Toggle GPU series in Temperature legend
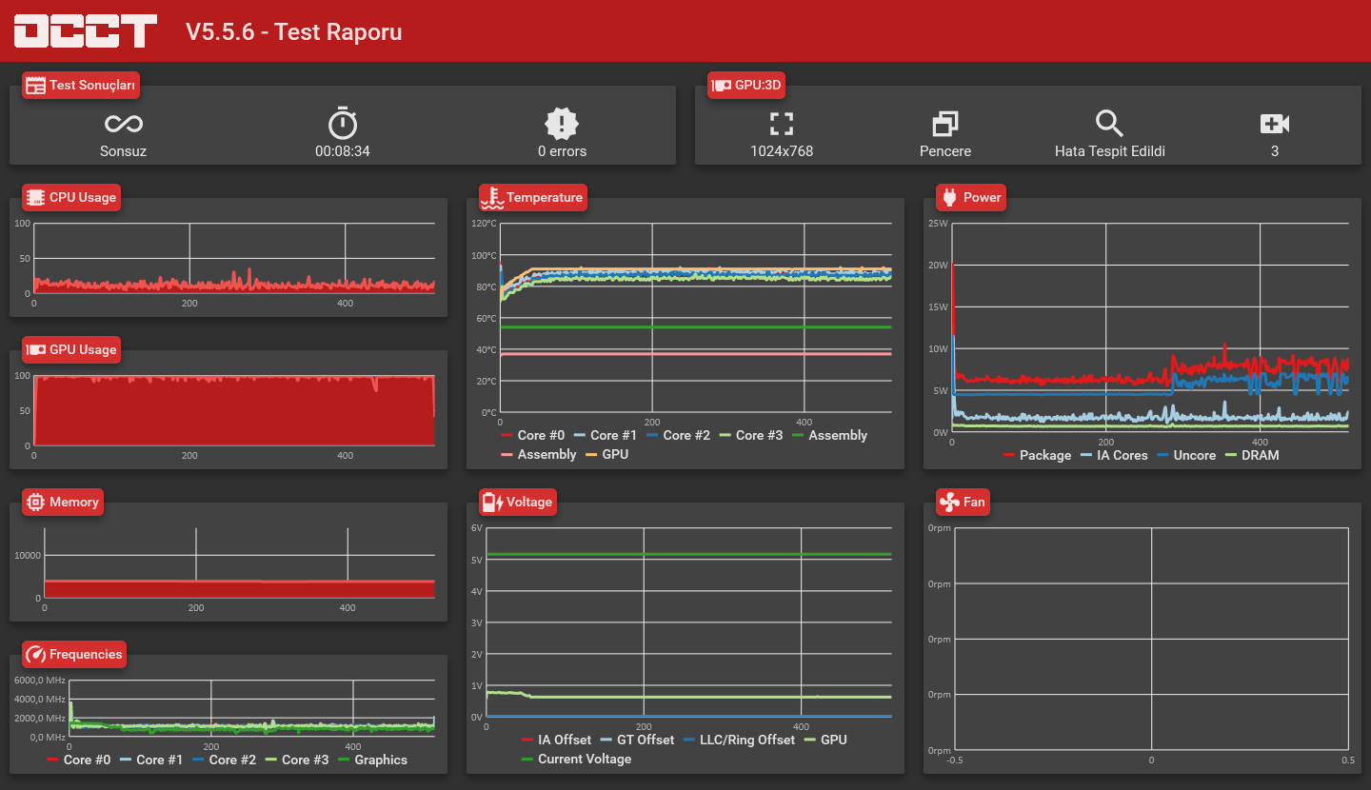Viewport: 1371px width, 790px height. (x=606, y=454)
